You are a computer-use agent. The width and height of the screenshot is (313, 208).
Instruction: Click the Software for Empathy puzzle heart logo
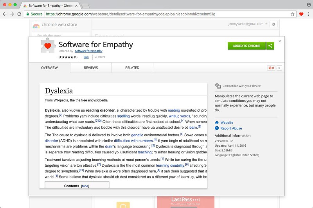(48, 46)
